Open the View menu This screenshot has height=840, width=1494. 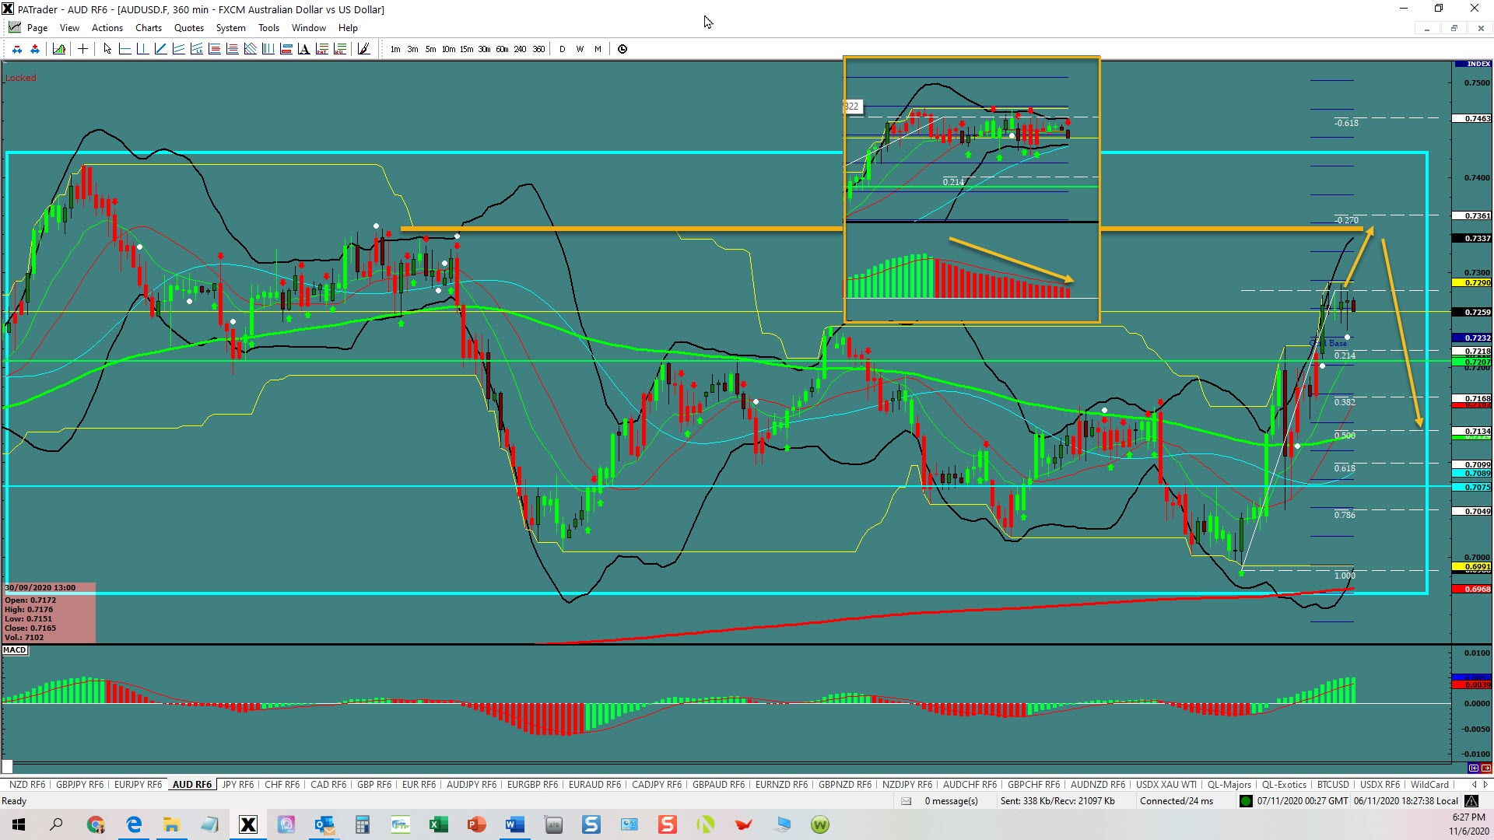69,28
